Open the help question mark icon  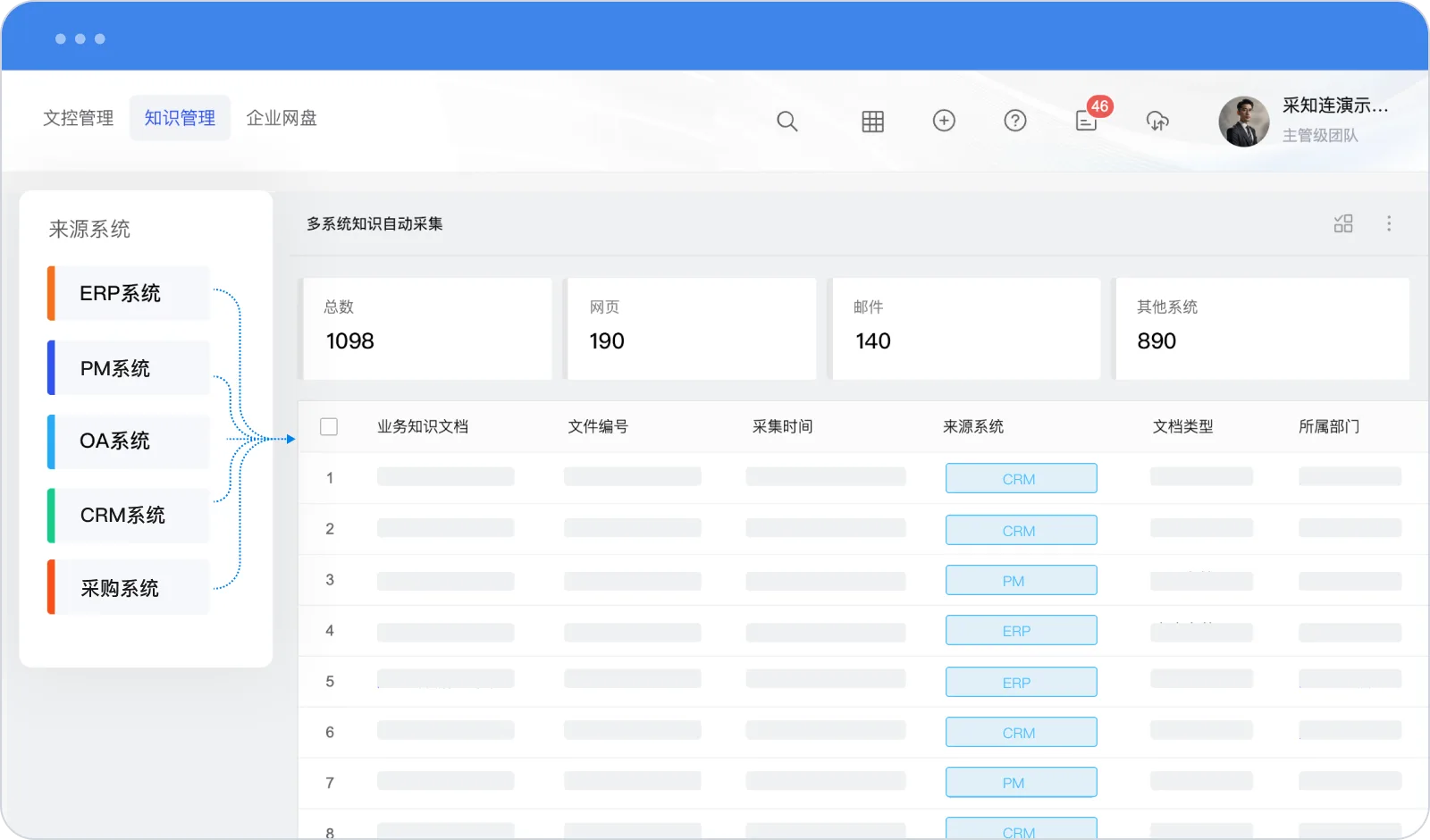pyautogui.click(x=1015, y=121)
